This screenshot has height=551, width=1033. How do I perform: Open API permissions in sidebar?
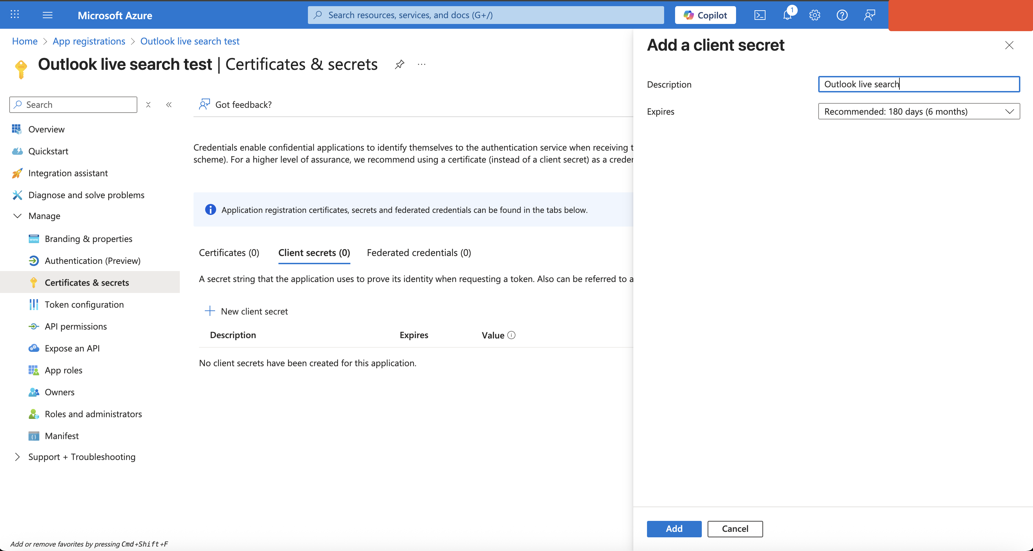pos(75,326)
